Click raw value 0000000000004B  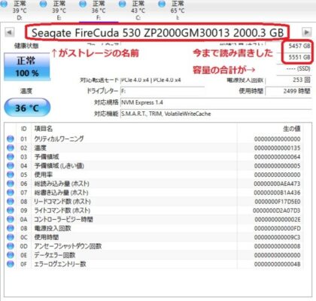278,264
